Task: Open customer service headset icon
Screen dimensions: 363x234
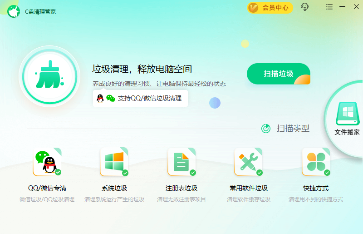Action: click(x=305, y=7)
